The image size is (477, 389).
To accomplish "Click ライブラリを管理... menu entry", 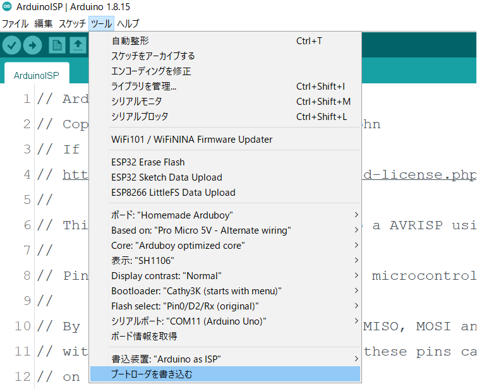I will (143, 87).
